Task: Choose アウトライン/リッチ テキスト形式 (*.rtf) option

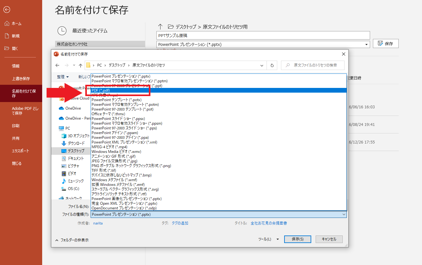Action: (219, 194)
